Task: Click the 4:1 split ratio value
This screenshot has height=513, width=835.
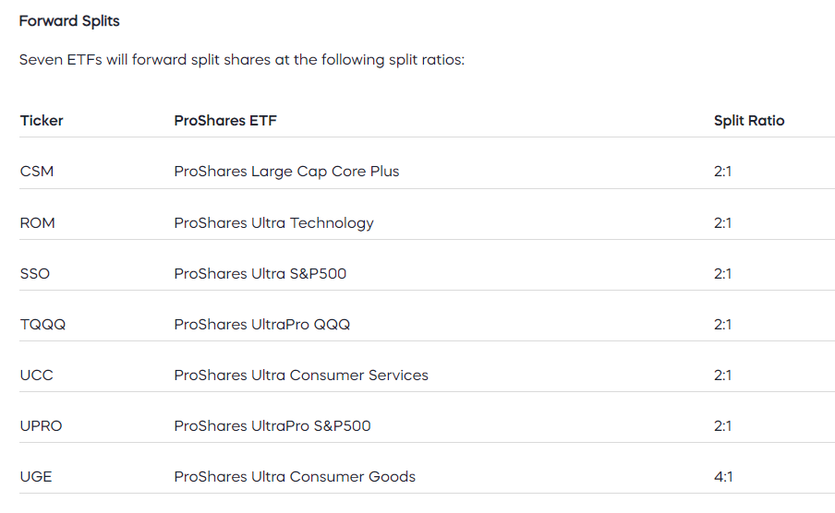Action: (723, 477)
